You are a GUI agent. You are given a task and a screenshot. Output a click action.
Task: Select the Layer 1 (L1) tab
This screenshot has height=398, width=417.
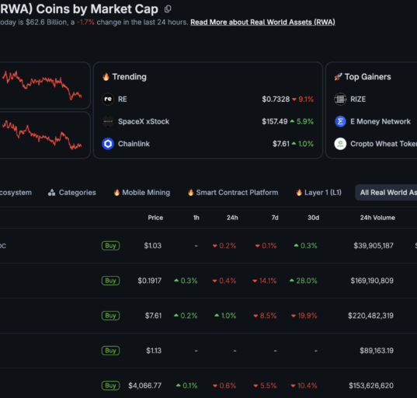[x=318, y=193]
